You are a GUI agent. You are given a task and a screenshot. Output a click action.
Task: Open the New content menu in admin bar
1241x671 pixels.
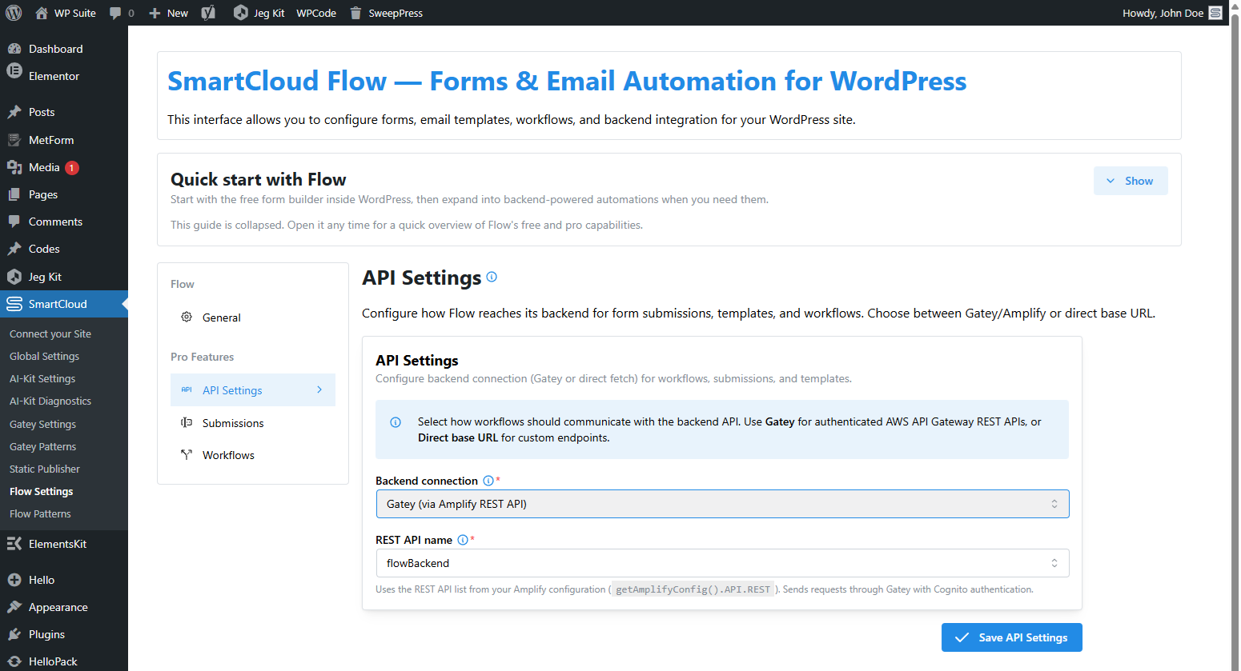point(169,13)
